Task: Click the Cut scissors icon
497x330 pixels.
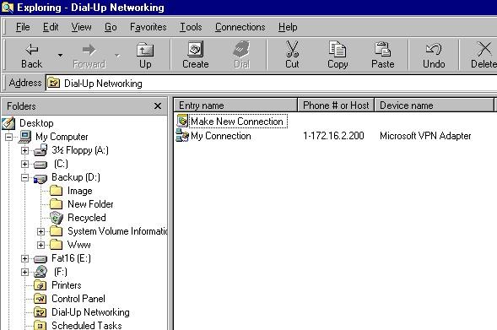Action: [x=292, y=49]
